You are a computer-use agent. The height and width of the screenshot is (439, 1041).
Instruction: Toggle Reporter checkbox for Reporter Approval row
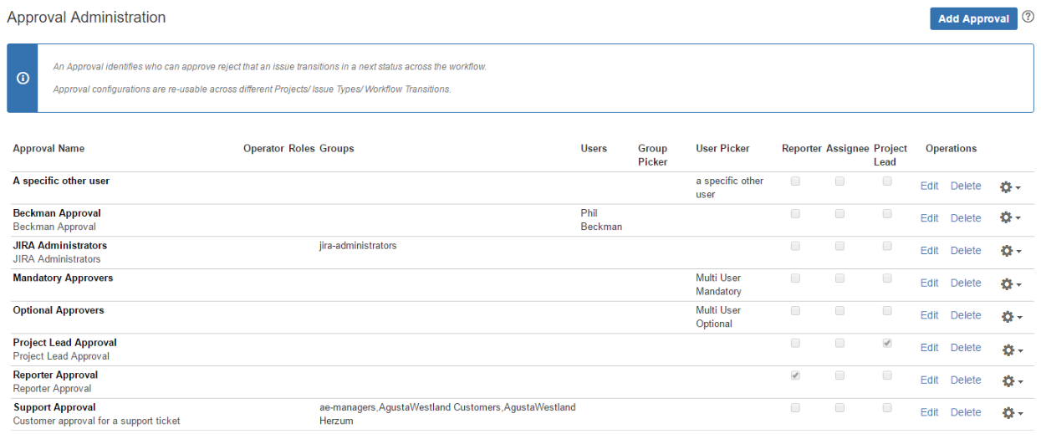(795, 375)
